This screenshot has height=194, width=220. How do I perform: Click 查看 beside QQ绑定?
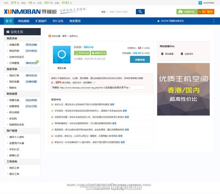tap(120, 136)
